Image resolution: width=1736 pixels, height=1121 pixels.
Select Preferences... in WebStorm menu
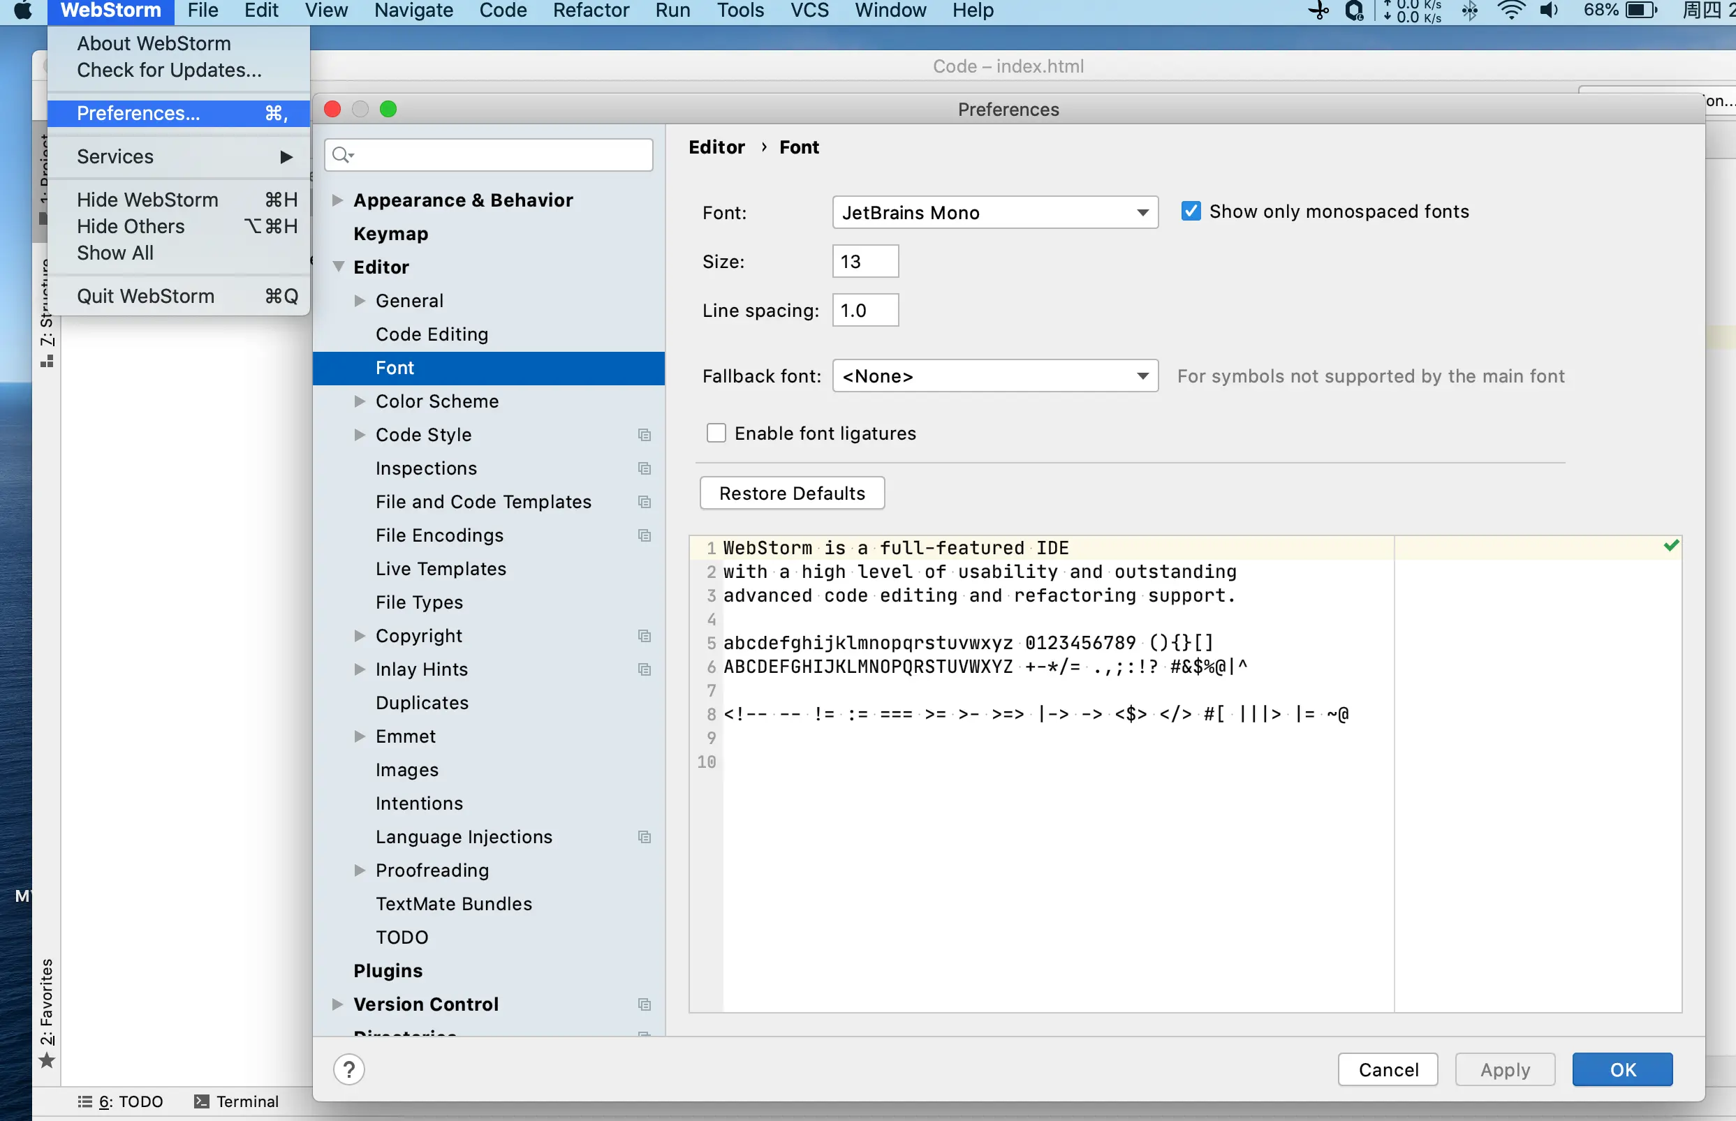click(x=138, y=113)
